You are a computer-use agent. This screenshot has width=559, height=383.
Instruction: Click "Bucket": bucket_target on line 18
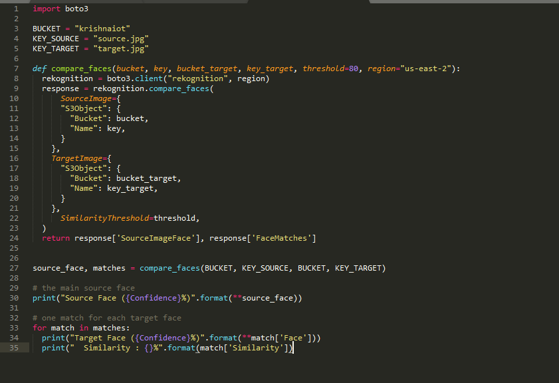(125, 178)
